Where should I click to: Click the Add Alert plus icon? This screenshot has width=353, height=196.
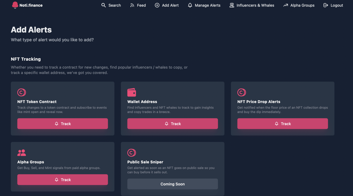[157, 5]
